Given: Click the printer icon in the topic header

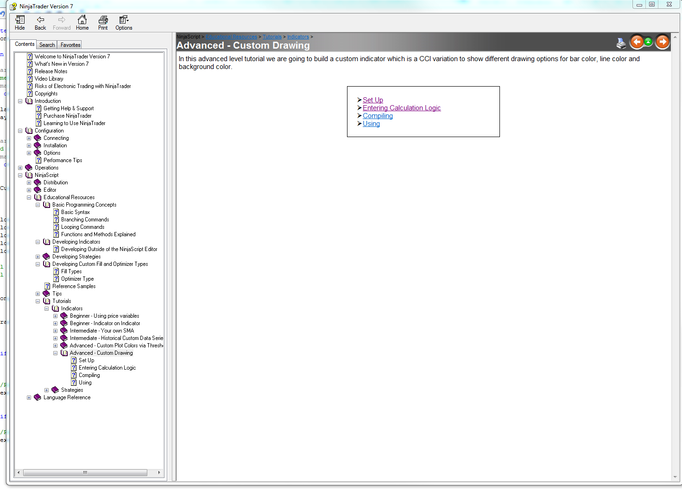Looking at the screenshot, I should pos(621,43).
